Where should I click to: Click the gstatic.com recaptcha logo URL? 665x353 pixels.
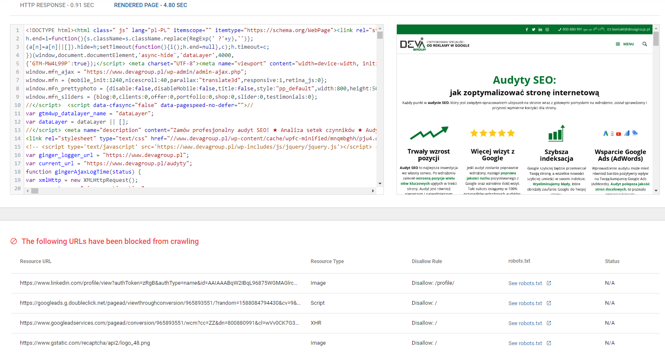coord(85,343)
